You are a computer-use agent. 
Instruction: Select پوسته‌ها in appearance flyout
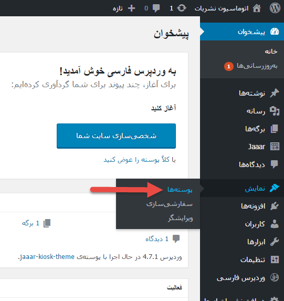[x=180, y=190]
